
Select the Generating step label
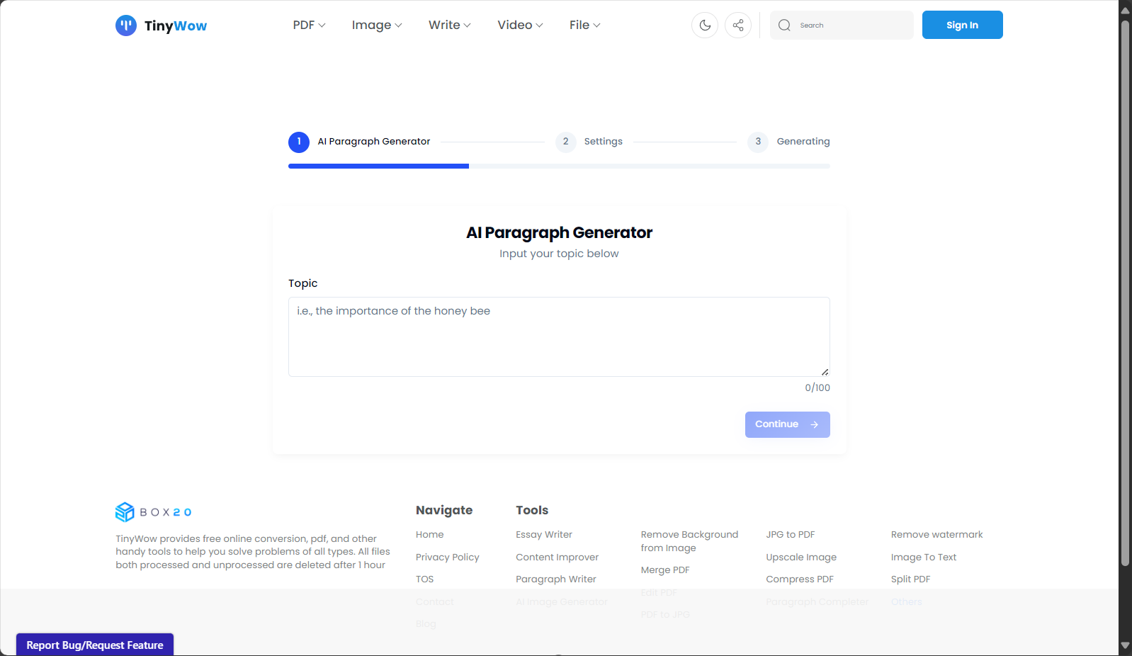(803, 142)
